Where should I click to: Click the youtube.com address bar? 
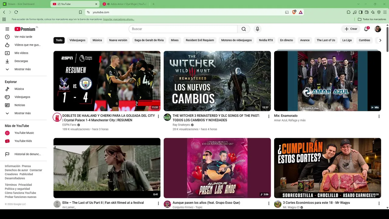185,12
